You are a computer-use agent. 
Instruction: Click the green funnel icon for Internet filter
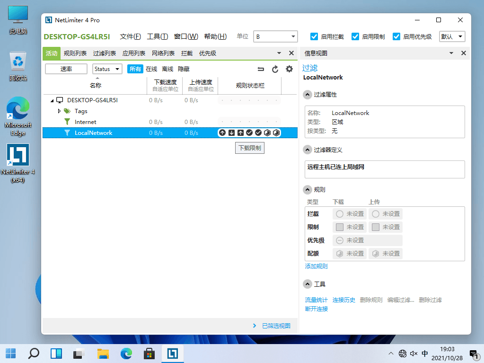(x=67, y=122)
